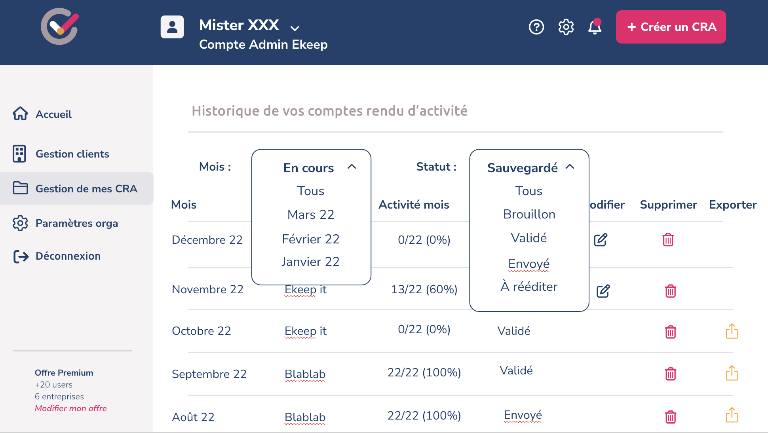The width and height of the screenshot is (768, 433).
Task: Expand the Mister XXX account menu
Action: [295, 28]
